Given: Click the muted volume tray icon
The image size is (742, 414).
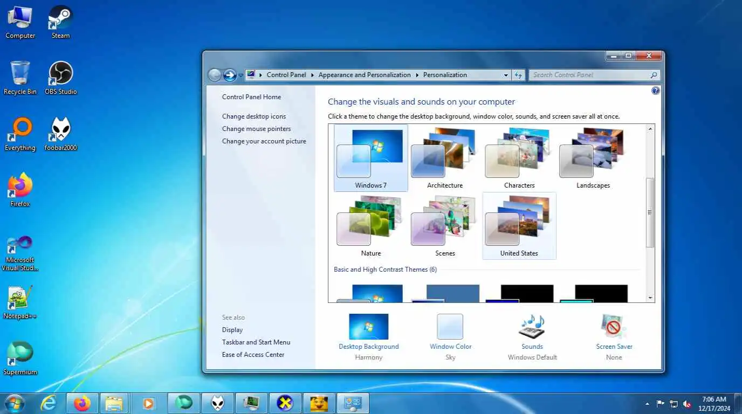Looking at the screenshot, I should [687, 404].
